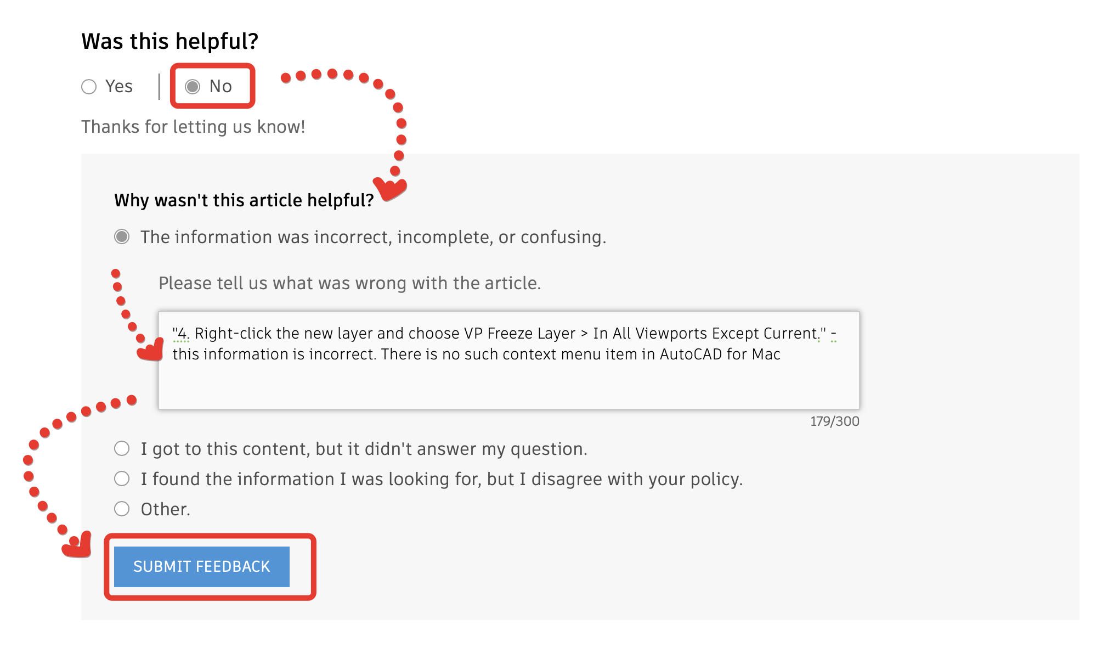Choose "The information was incorrect, incomplete, or confusing"

coord(122,237)
